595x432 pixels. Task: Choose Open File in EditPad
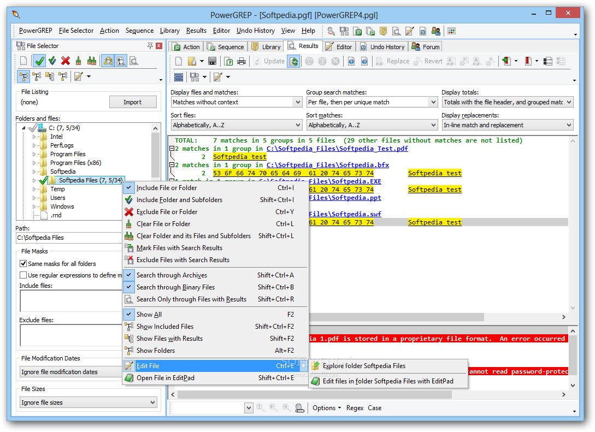[x=215, y=378]
